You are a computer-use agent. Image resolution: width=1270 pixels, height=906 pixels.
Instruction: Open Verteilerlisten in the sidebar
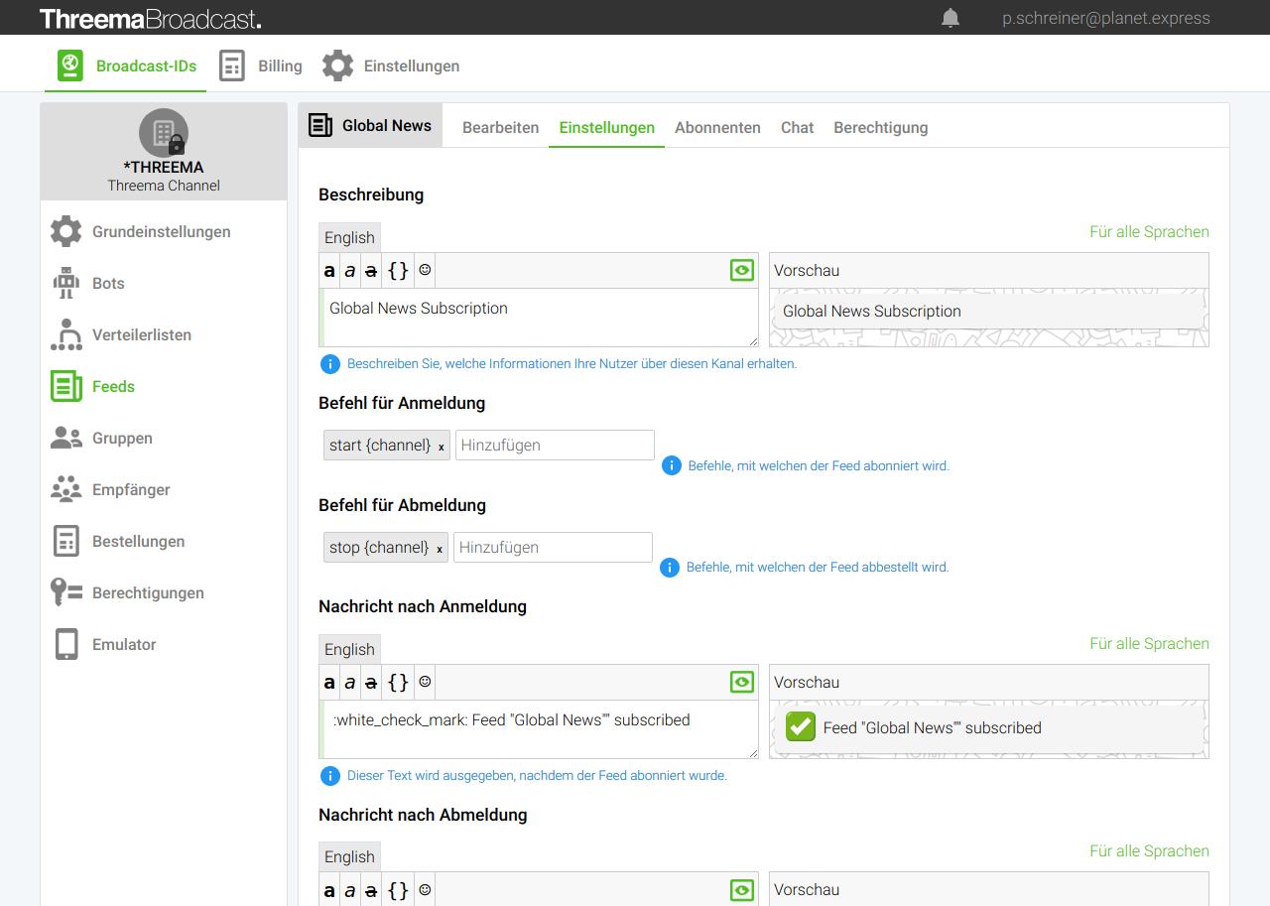tap(164, 334)
